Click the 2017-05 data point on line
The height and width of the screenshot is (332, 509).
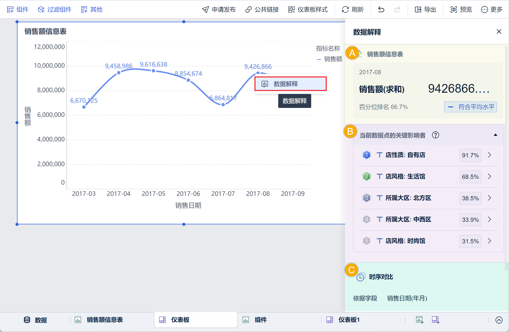pos(154,71)
